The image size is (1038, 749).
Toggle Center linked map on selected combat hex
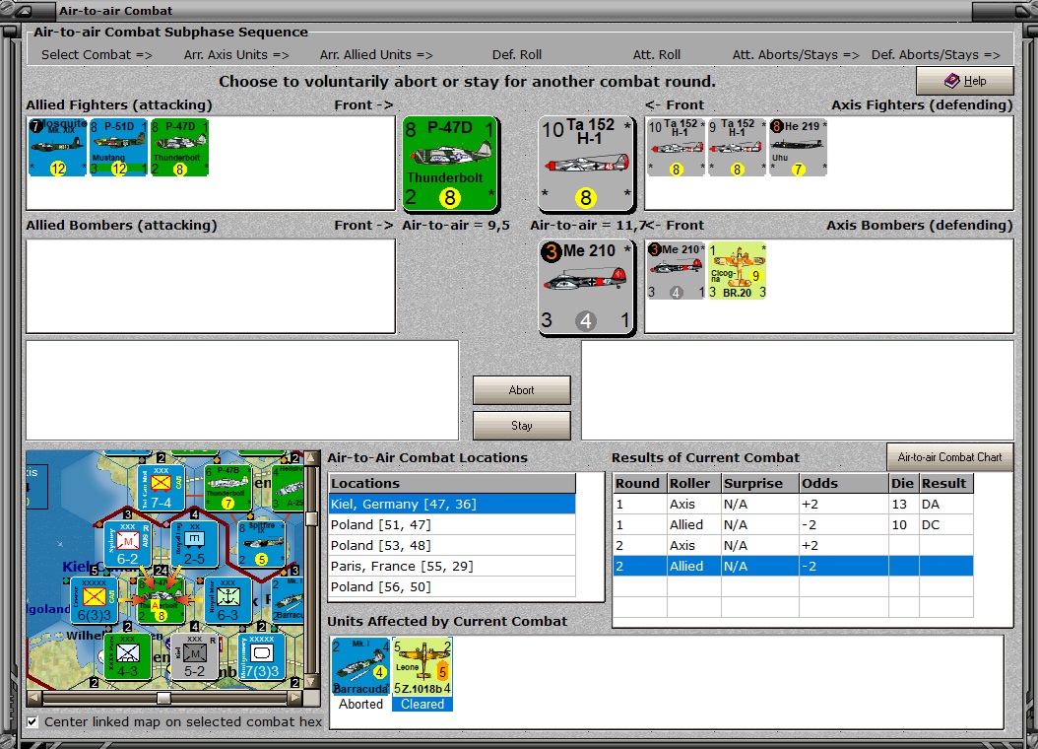(32, 721)
